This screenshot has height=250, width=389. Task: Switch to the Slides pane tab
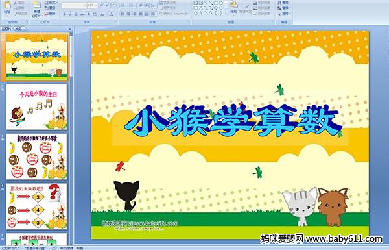click(x=6, y=29)
